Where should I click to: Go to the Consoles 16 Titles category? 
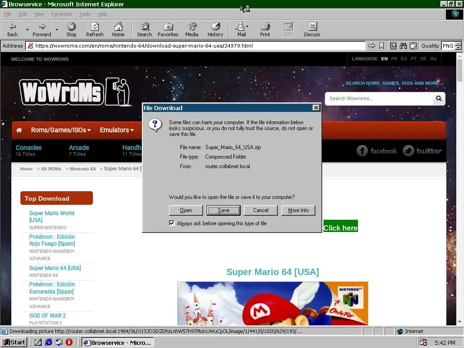tap(29, 150)
